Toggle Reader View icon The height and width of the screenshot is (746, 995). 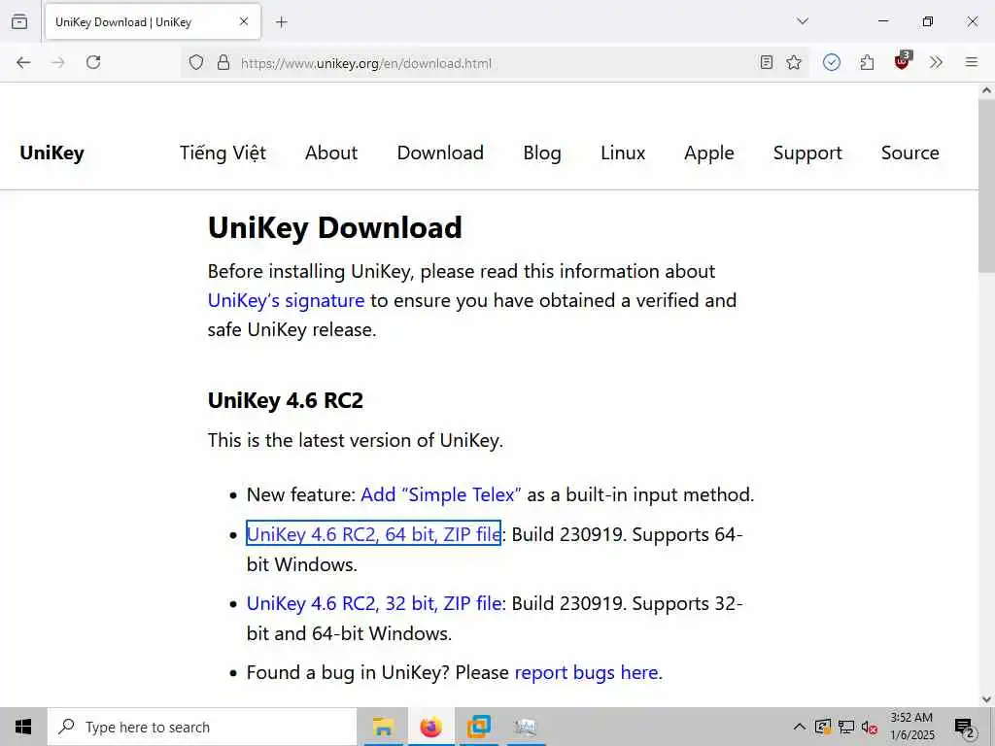click(767, 62)
